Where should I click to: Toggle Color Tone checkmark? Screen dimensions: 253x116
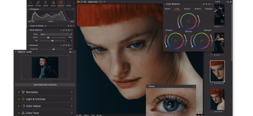point(19,113)
